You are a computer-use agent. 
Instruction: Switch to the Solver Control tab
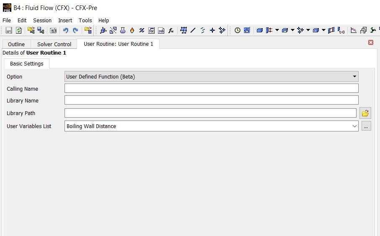(x=54, y=44)
